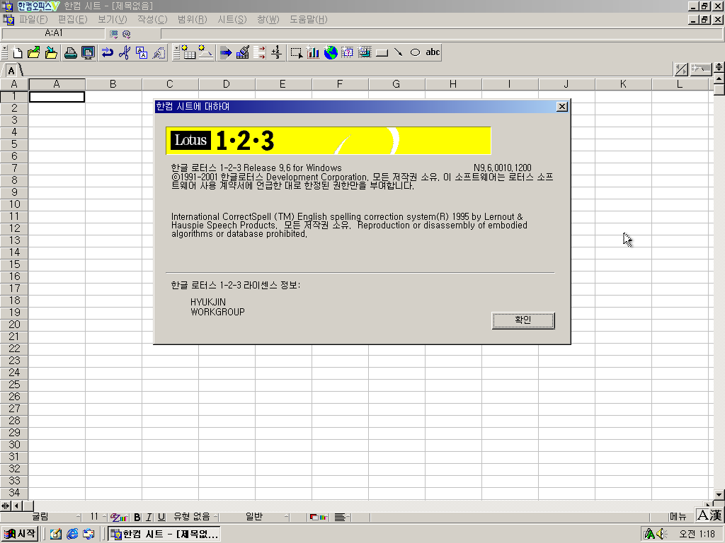Click the cell address box A:A1
This screenshot has height=543, width=725.
pyautogui.click(x=53, y=33)
